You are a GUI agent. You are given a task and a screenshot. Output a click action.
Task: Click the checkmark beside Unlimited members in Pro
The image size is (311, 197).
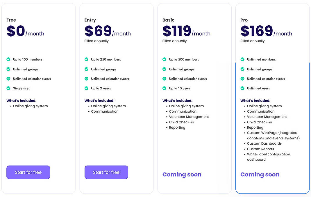[x=242, y=59]
